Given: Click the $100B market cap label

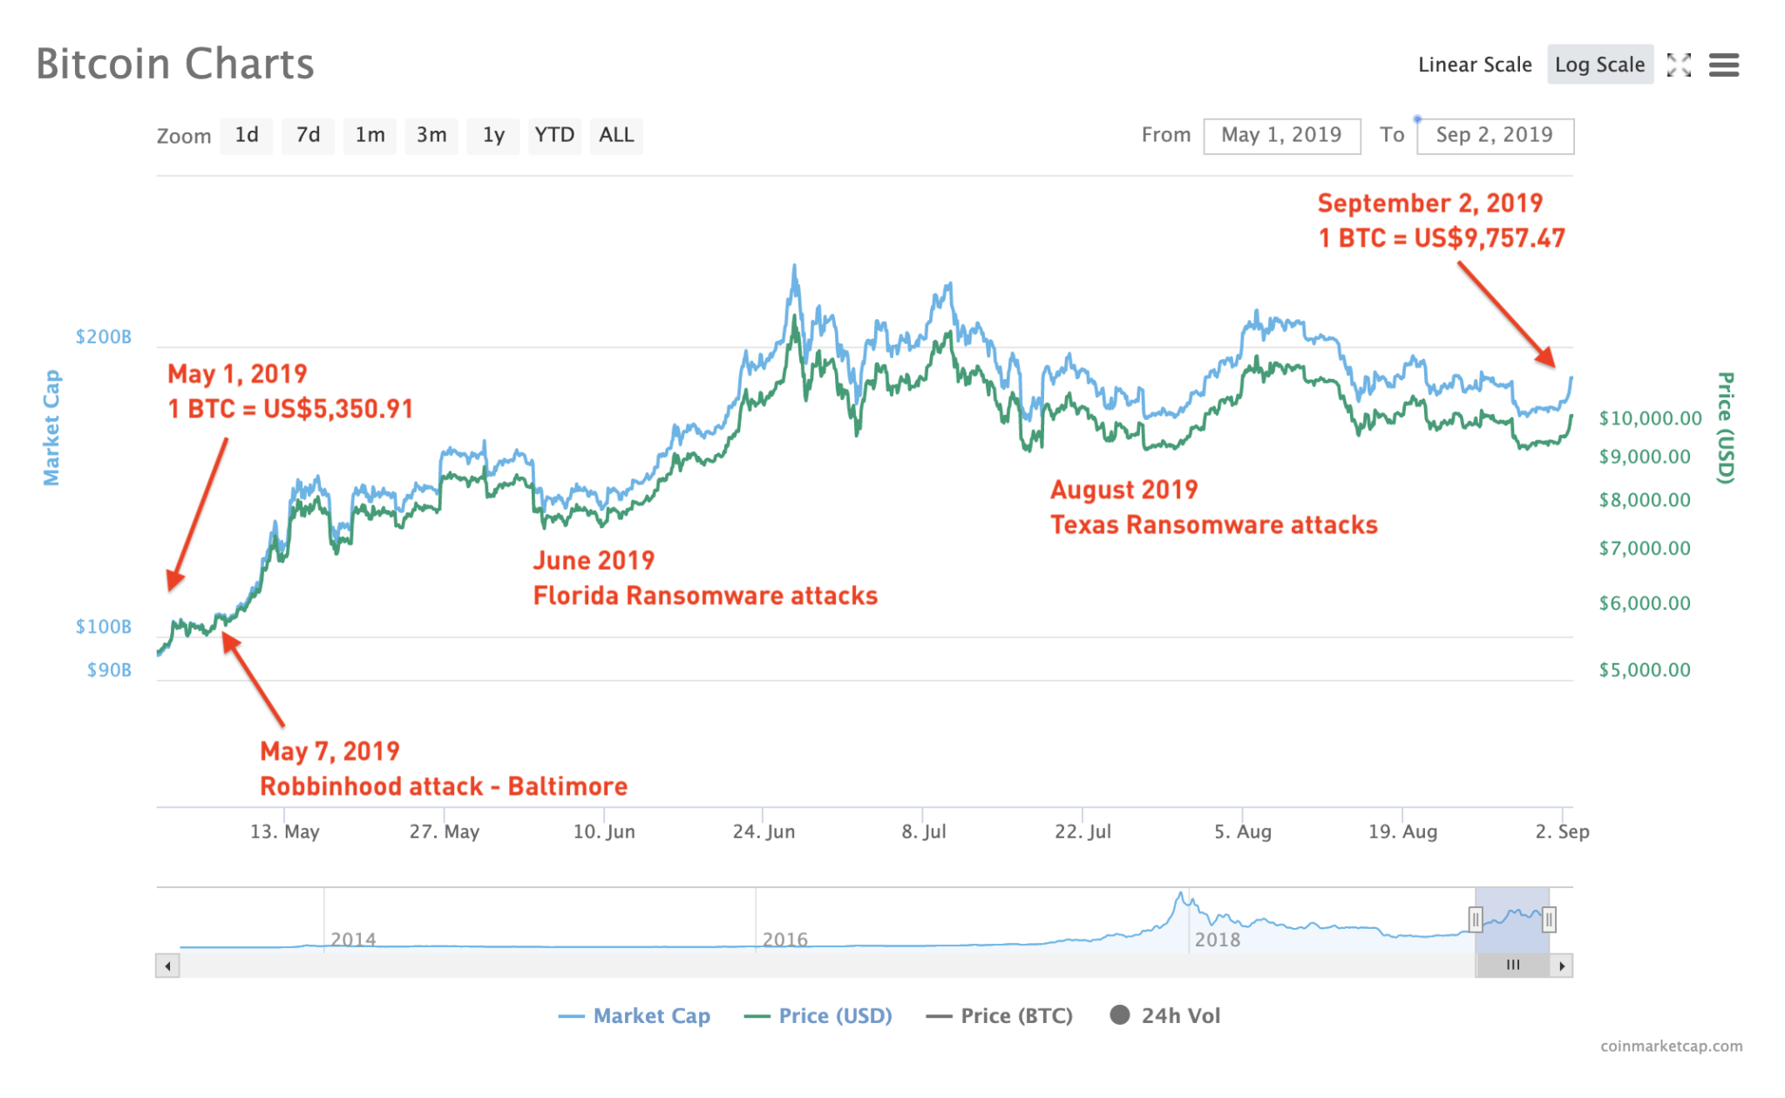Looking at the screenshot, I should tap(103, 627).
